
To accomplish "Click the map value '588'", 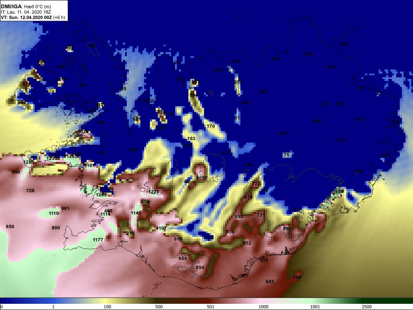I will click(x=297, y=277).
